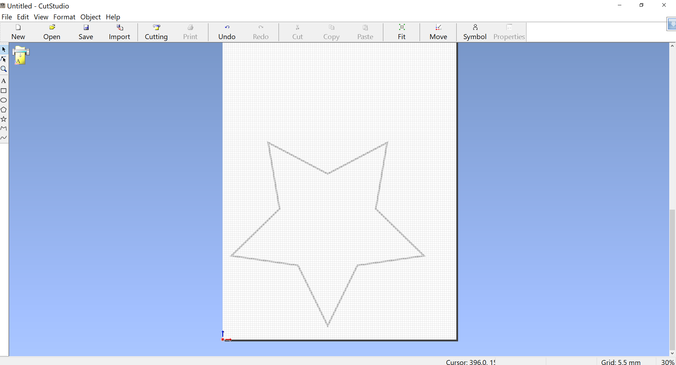Click the Grid: 5.5 mm status text

621,362
